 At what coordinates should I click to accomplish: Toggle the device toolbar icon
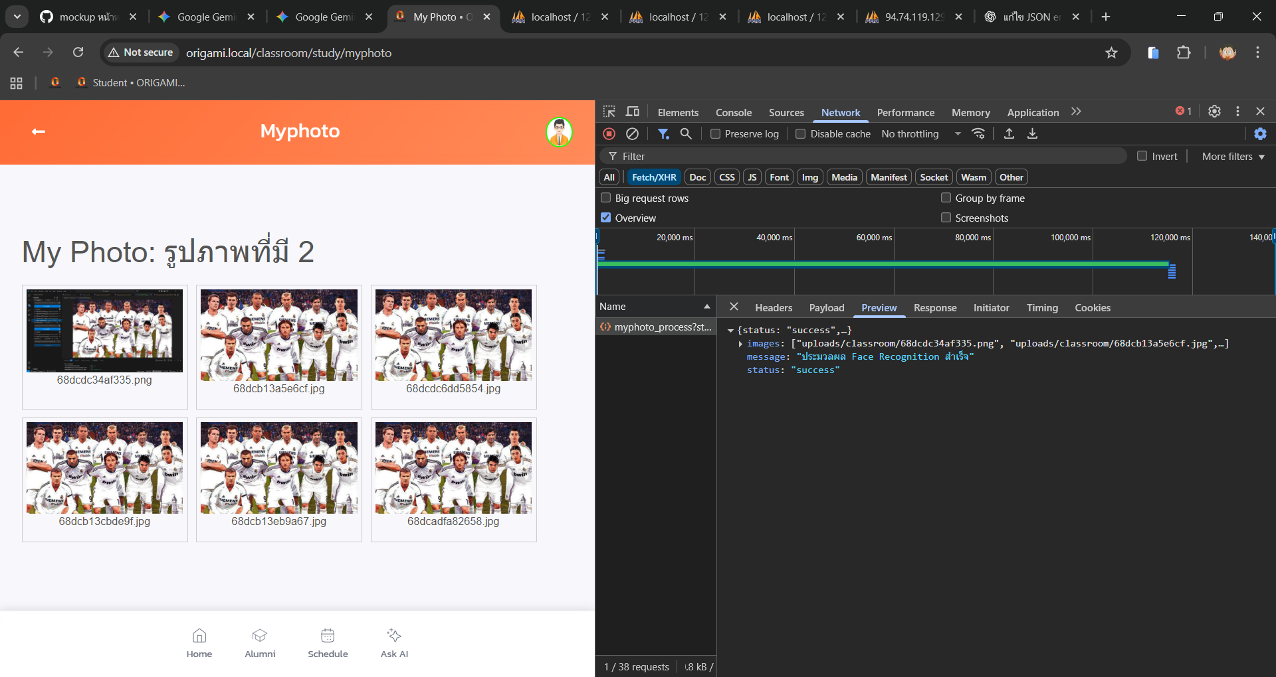click(633, 112)
